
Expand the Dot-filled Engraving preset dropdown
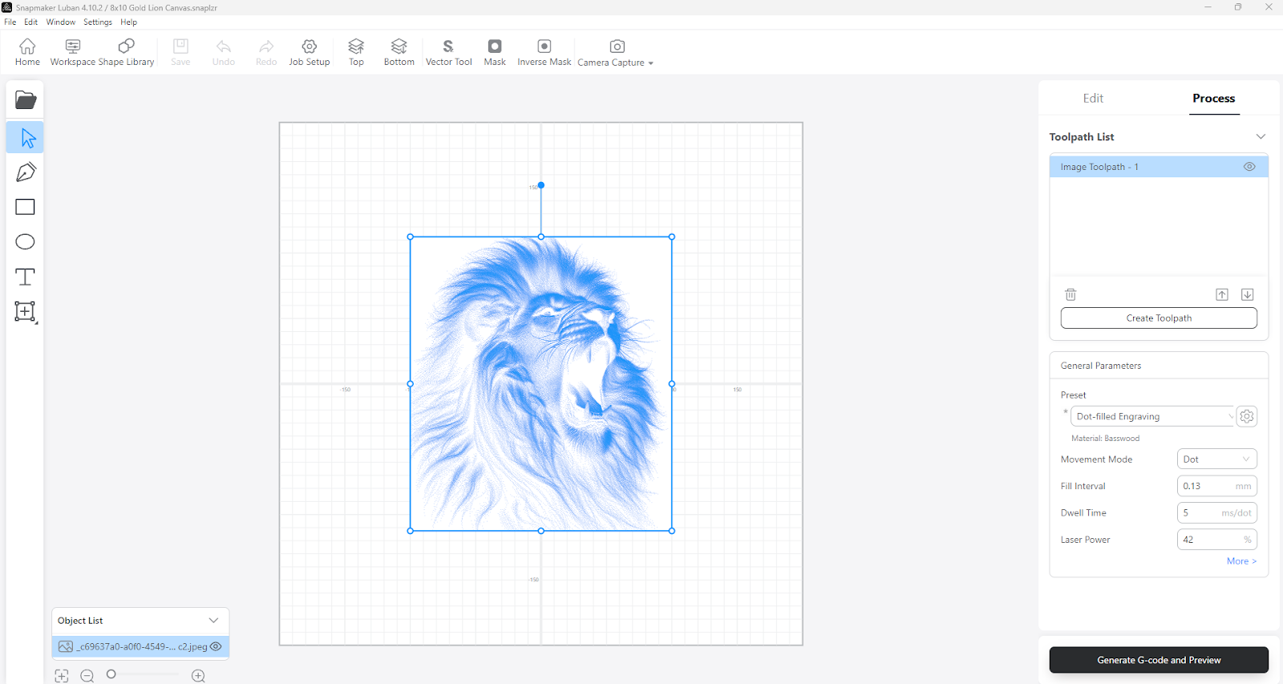(1152, 416)
